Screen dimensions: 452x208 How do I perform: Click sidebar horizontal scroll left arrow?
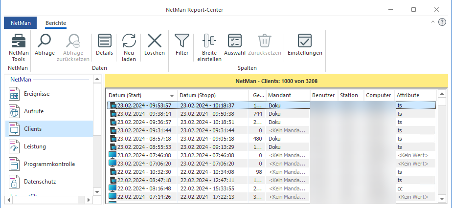tap(9, 199)
